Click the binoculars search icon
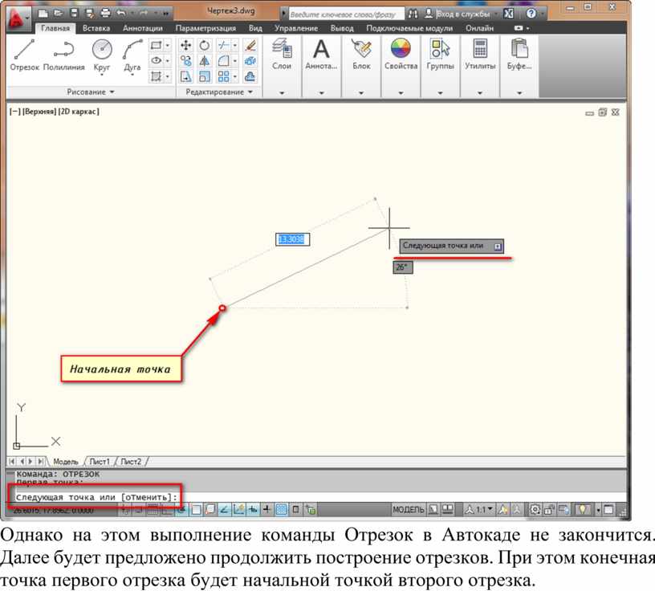The image size is (655, 591). coord(413,14)
